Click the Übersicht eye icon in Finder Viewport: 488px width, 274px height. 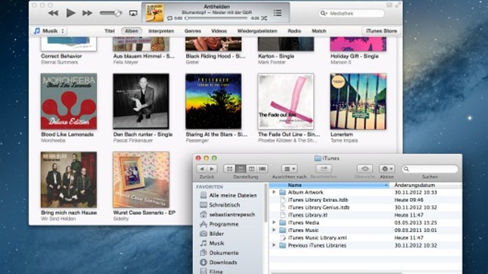pos(365,169)
